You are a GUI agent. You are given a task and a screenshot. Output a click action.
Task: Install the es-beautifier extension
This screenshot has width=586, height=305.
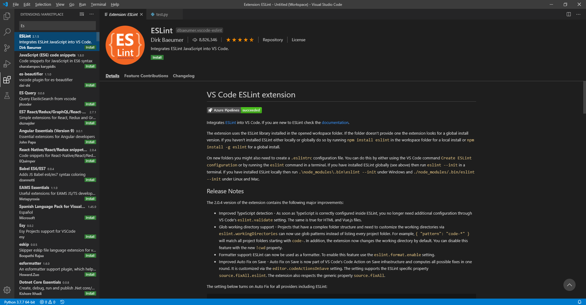[x=90, y=85]
